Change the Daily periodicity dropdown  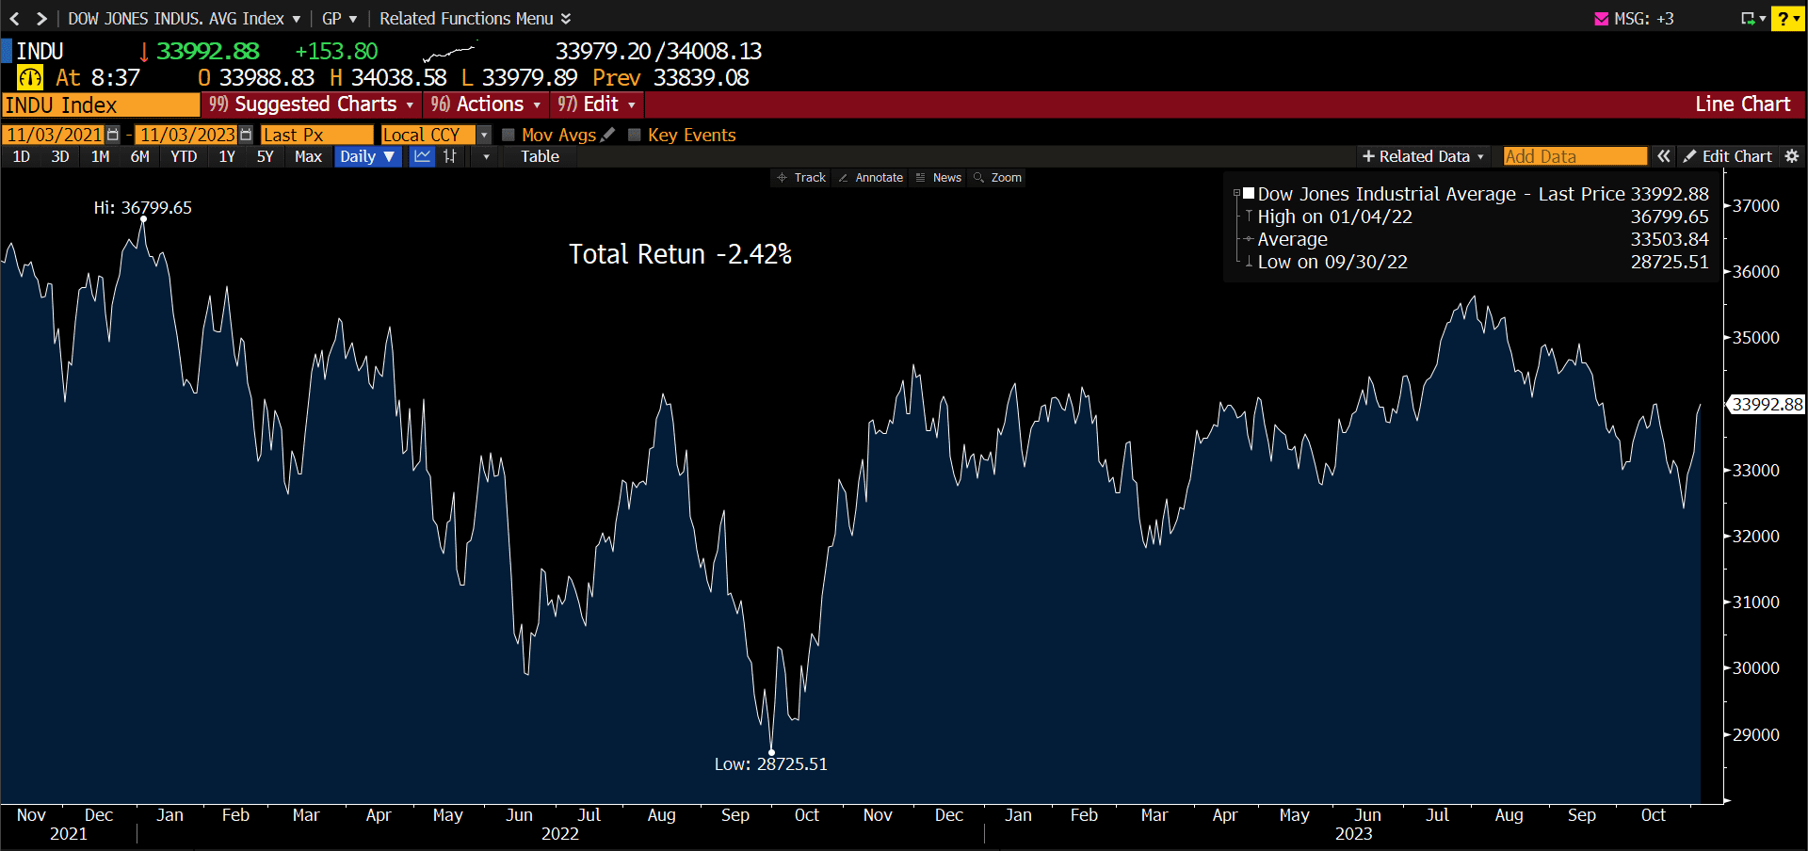tap(367, 156)
